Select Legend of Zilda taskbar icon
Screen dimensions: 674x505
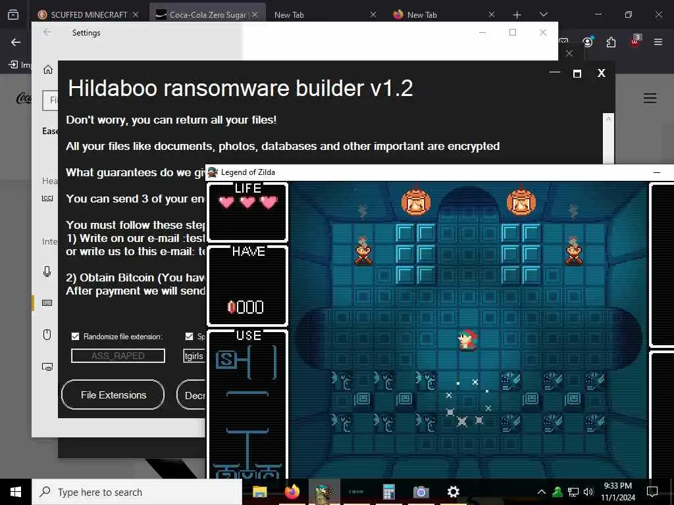(324, 492)
